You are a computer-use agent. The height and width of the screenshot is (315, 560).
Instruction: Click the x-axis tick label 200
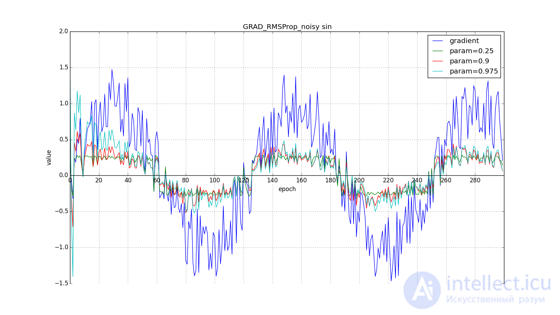pos(359,181)
